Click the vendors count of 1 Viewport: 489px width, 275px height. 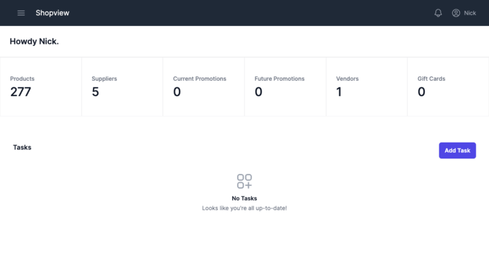pos(339,92)
